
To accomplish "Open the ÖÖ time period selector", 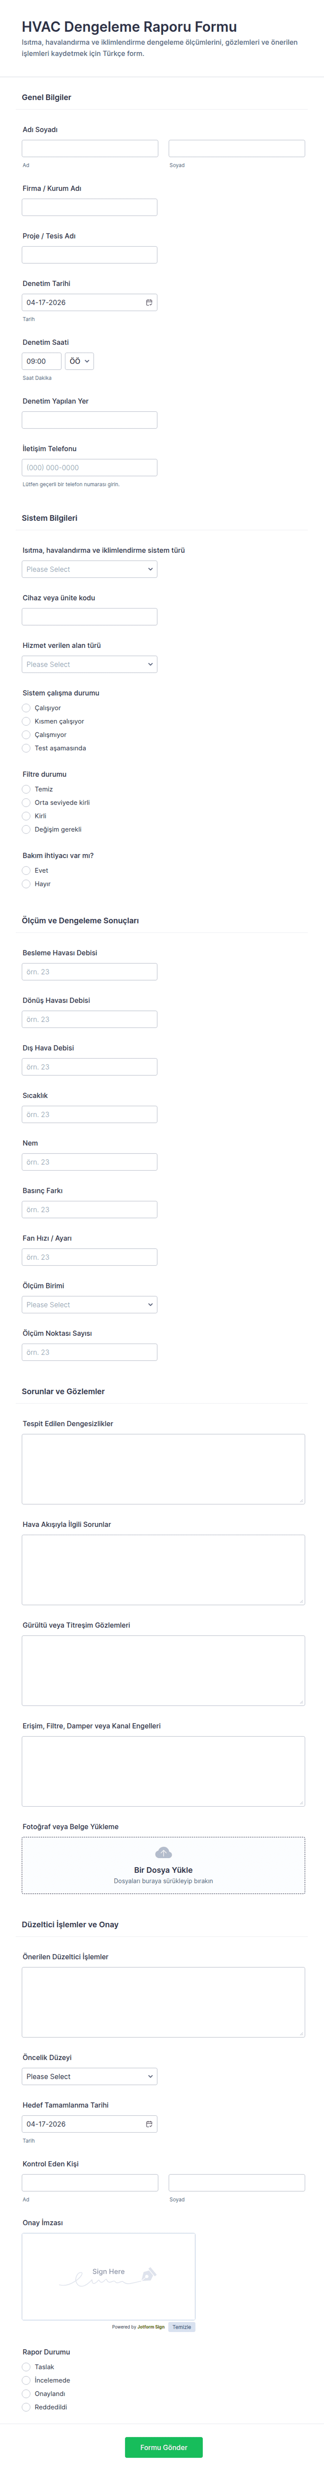I will click(79, 361).
